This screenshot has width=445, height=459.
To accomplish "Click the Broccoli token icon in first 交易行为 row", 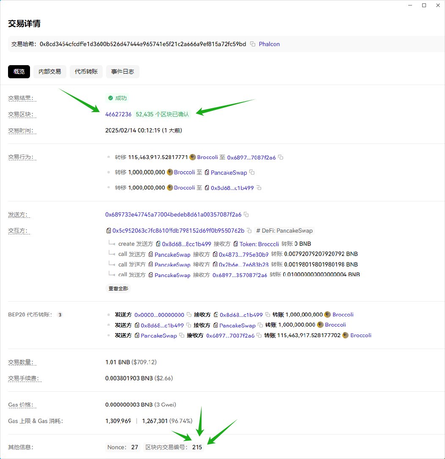I will [x=192, y=157].
